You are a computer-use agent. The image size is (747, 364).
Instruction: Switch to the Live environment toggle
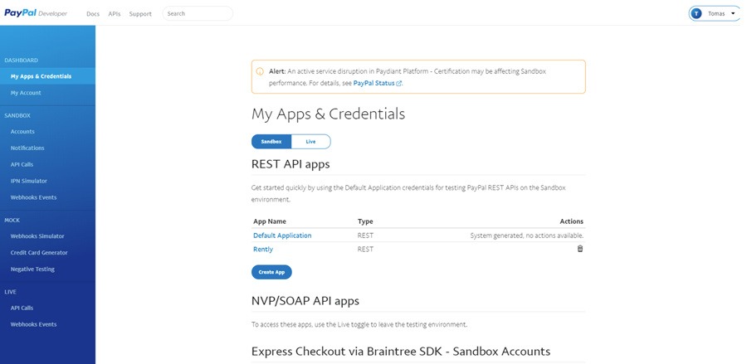(310, 142)
